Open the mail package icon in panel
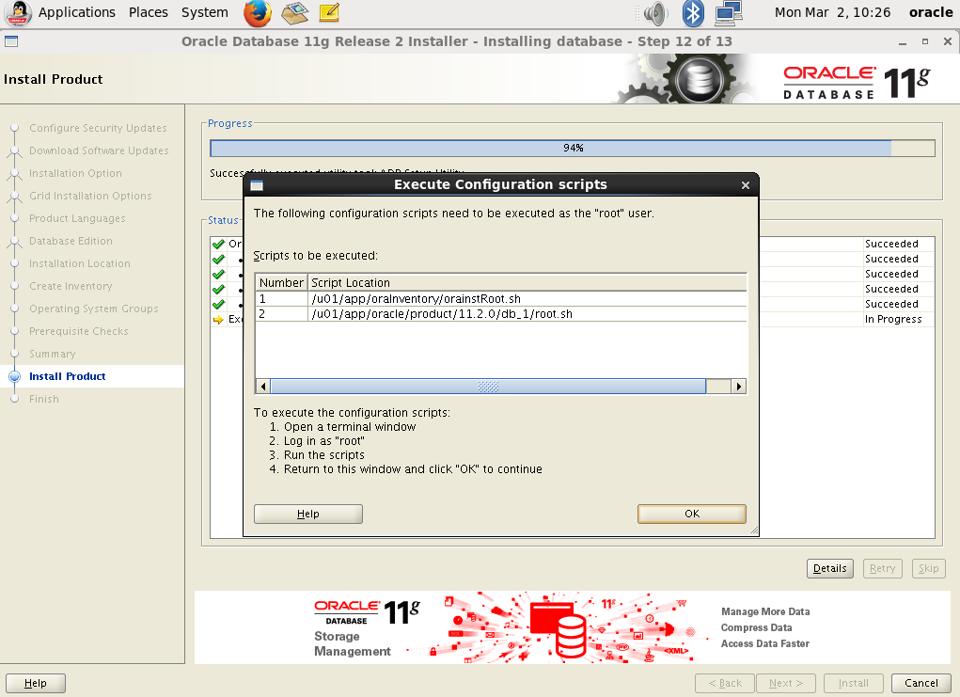Image resolution: width=960 pixels, height=697 pixels. click(294, 13)
